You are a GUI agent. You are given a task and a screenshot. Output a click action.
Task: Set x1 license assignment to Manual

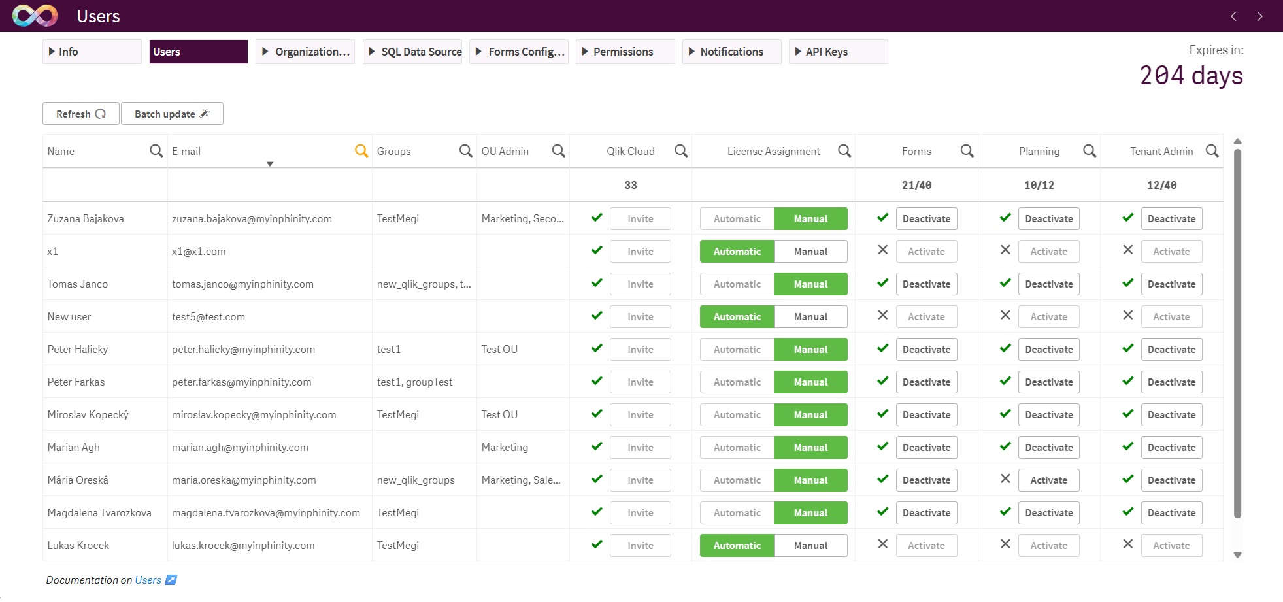click(x=810, y=252)
